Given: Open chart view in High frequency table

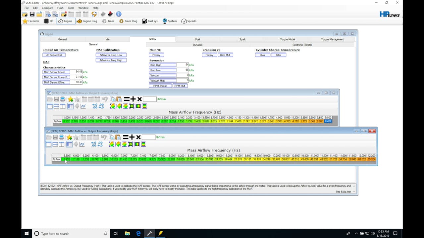Looking at the screenshot, I should (x=82, y=144).
